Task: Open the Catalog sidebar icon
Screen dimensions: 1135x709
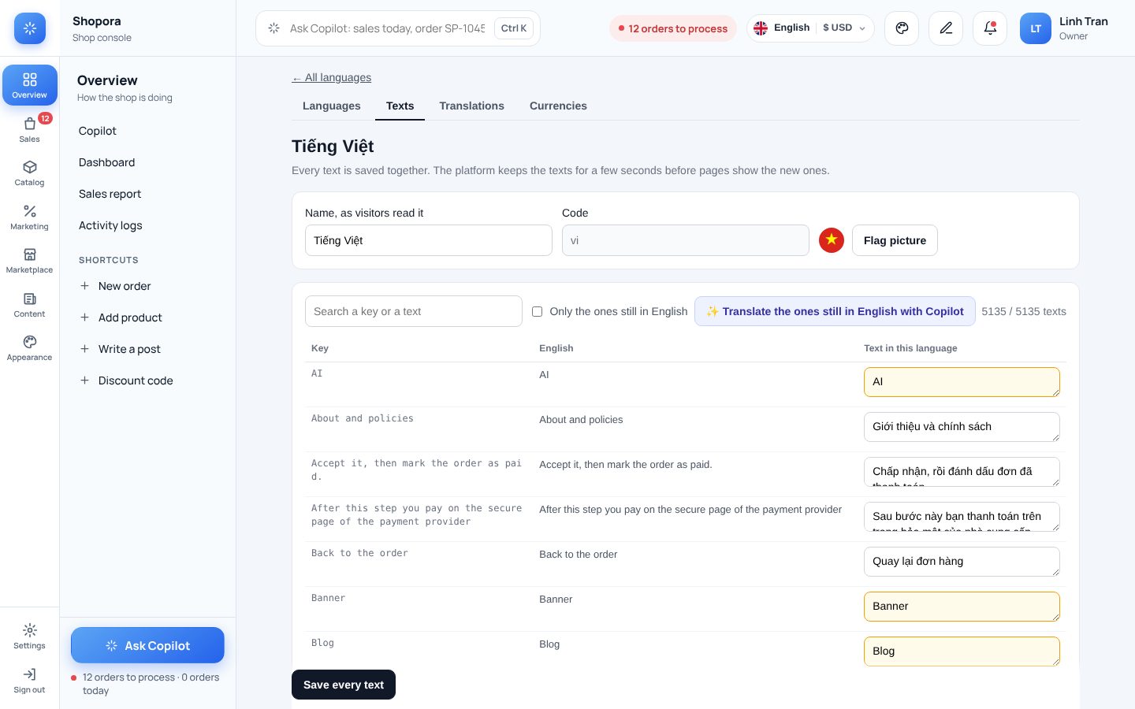Action: (29, 173)
